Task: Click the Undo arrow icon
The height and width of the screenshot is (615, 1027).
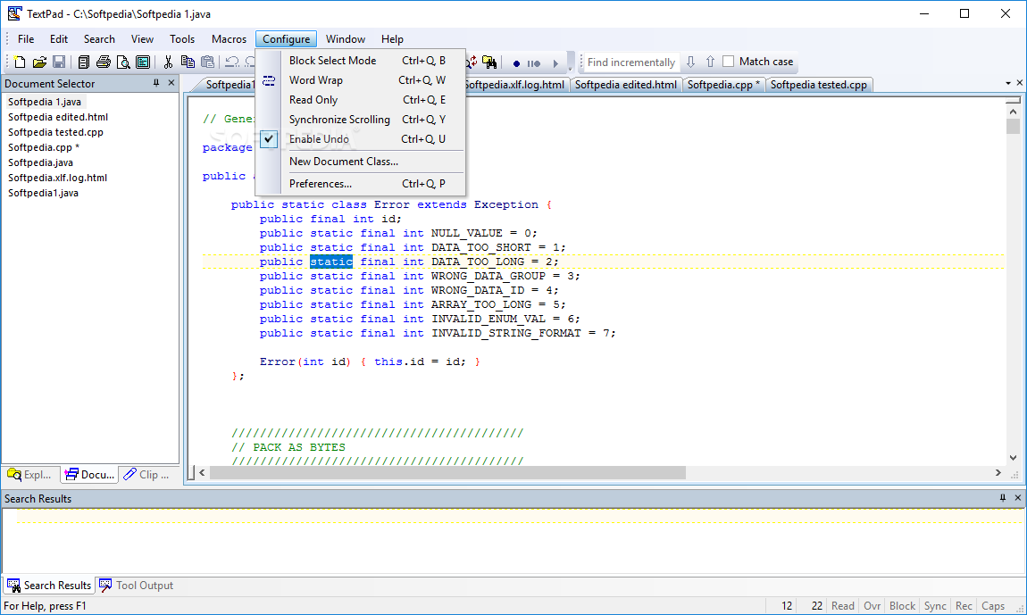Action: (x=232, y=62)
